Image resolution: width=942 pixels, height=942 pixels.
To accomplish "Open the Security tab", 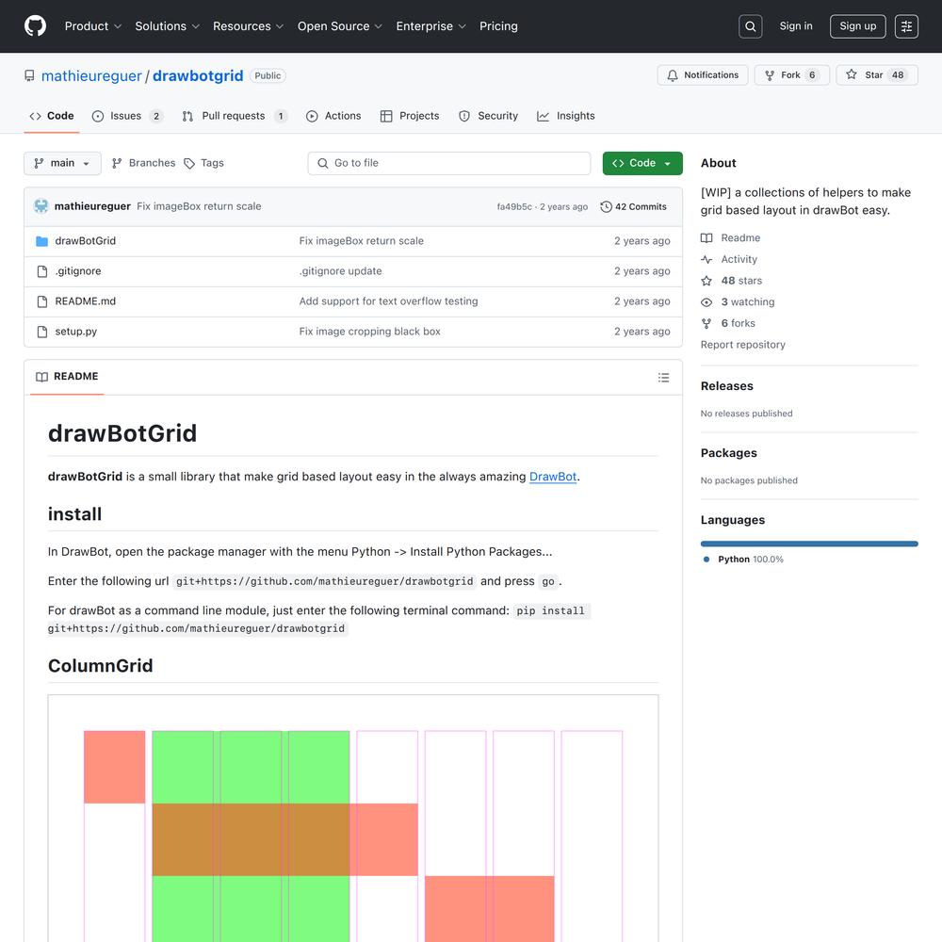I will [488, 116].
